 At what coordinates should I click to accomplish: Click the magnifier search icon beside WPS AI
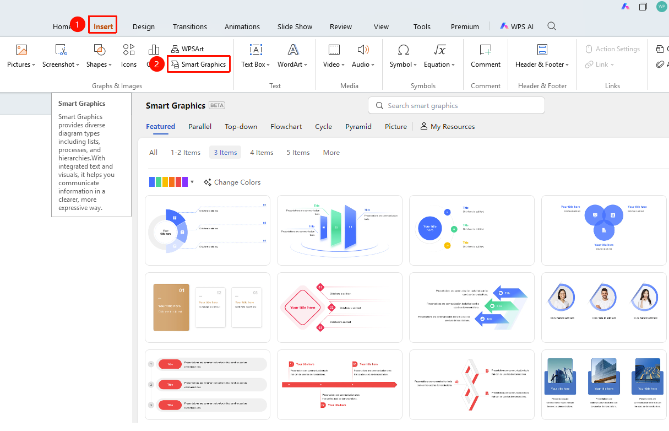(552, 26)
